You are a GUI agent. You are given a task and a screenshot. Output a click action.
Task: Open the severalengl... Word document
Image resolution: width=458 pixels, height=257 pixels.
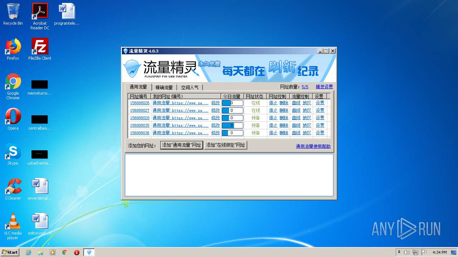[x=40, y=189]
